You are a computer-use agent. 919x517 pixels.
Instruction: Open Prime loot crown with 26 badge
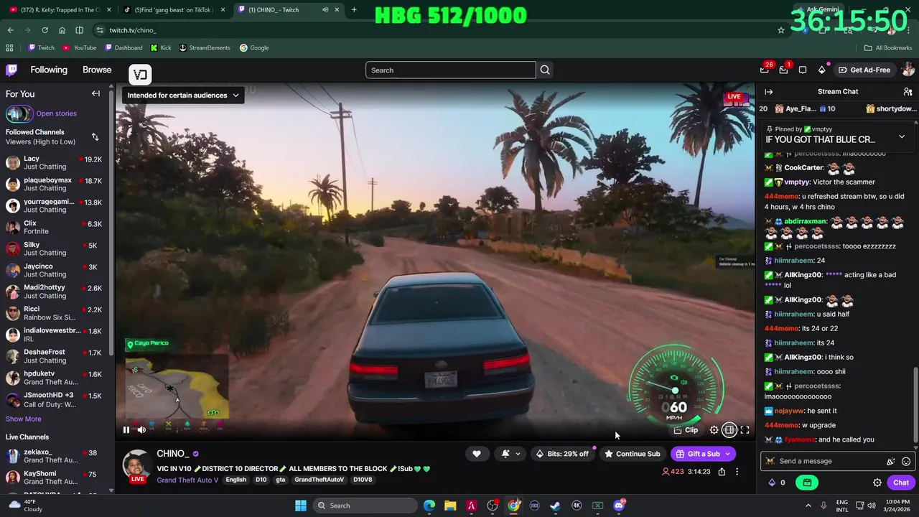pos(765,70)
